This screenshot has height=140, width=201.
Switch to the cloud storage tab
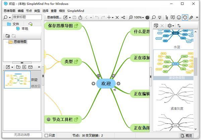click(30, 24)
